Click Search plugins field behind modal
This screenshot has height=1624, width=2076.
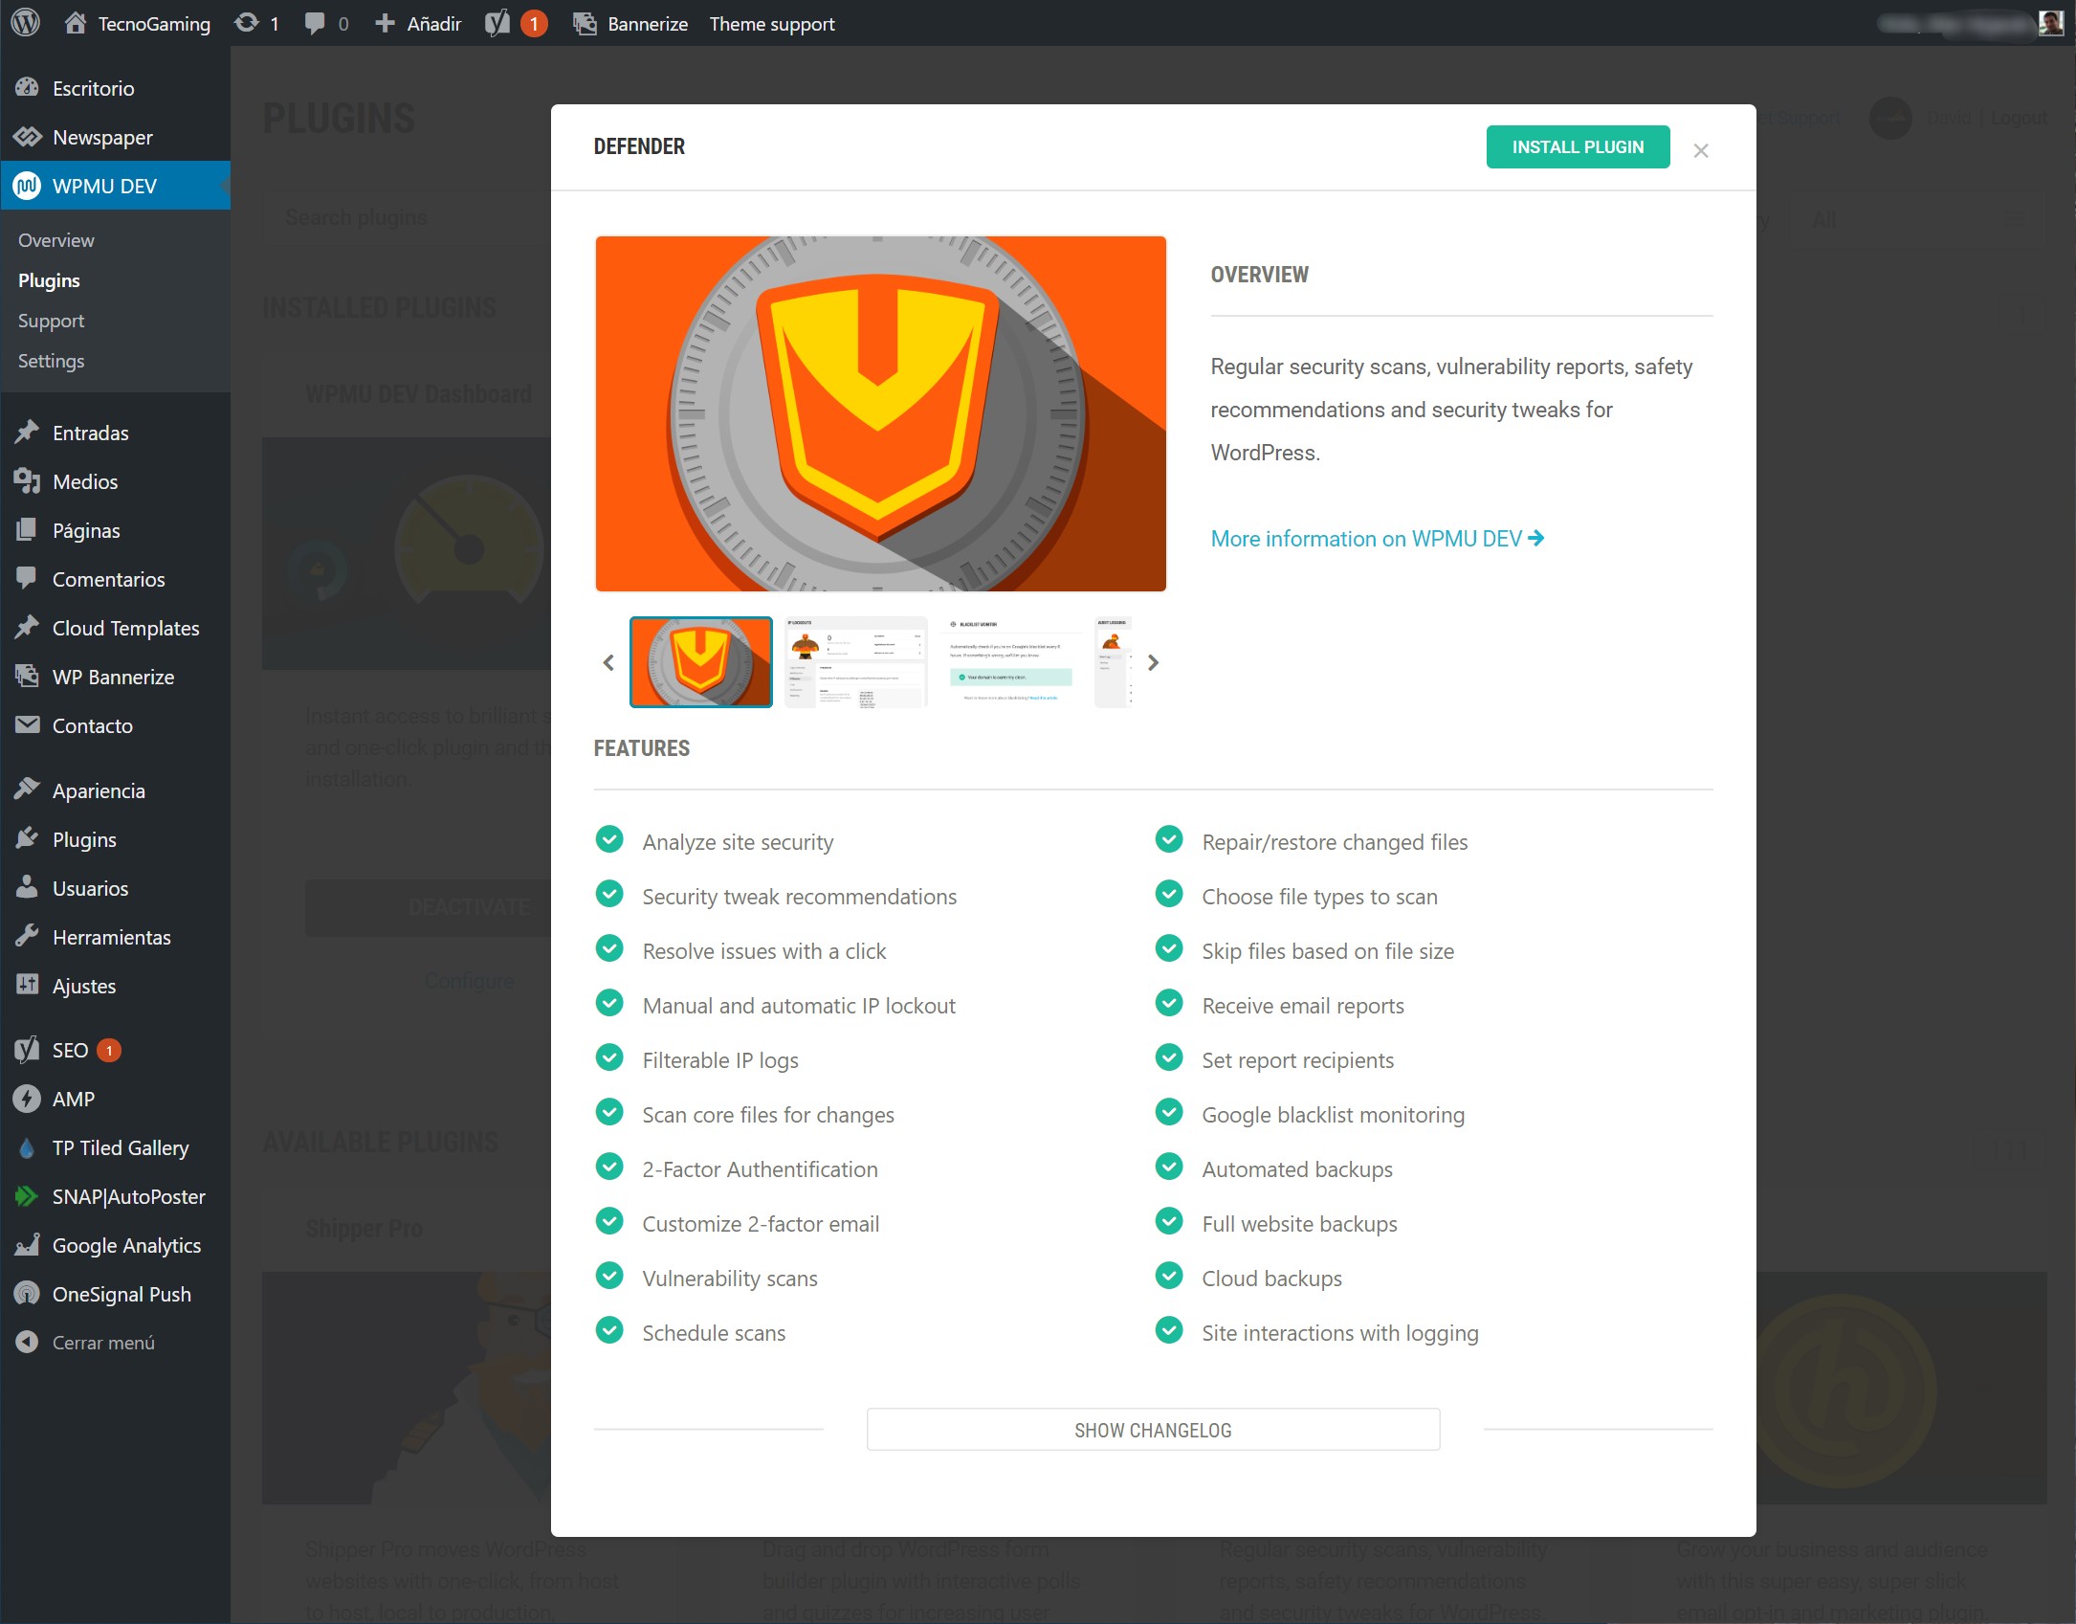407,218
